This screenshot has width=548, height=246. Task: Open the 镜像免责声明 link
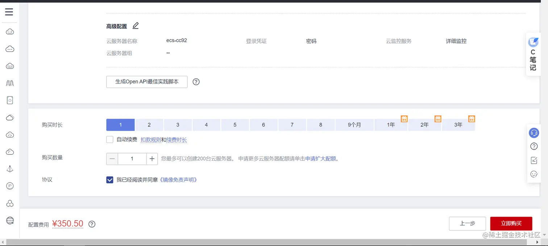(178, 180)
